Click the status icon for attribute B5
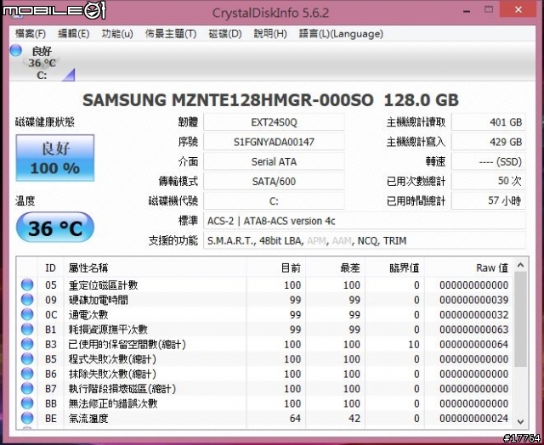Image resolution: width=544 pixels, height=445 pixels. [x=27, y=359]
